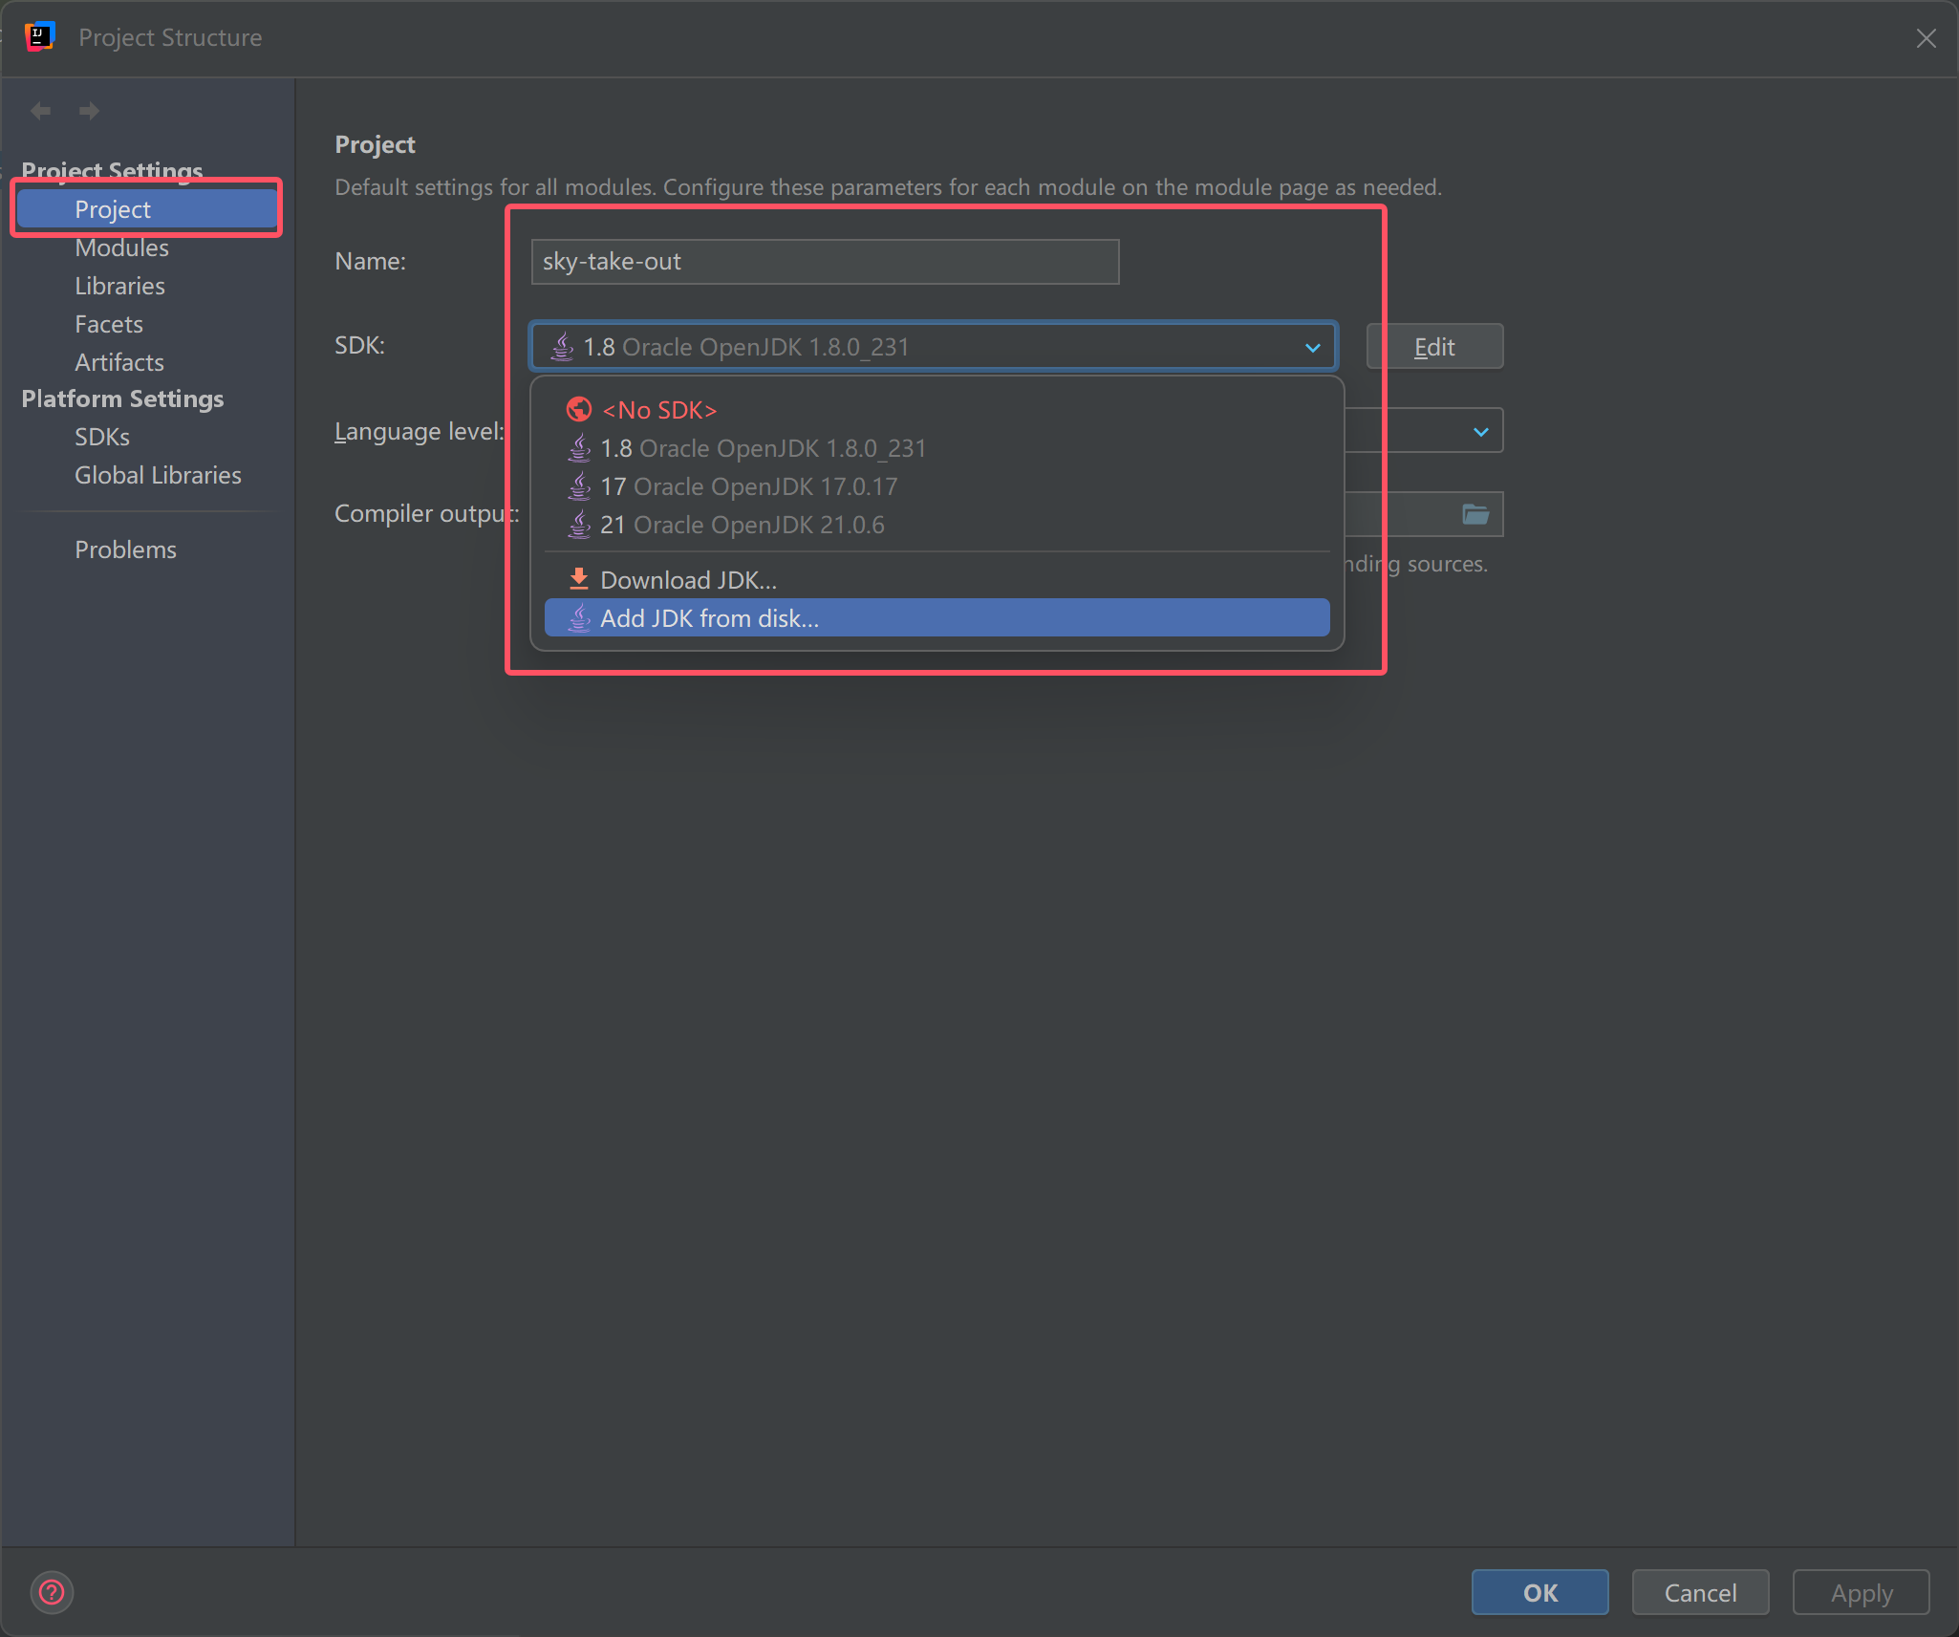Screen dimensions: 1959x1637
Task: Click the Cancel button
Action: (x=1699, y=1592)
